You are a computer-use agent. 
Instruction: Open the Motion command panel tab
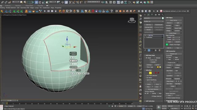(x=156, y=15)
